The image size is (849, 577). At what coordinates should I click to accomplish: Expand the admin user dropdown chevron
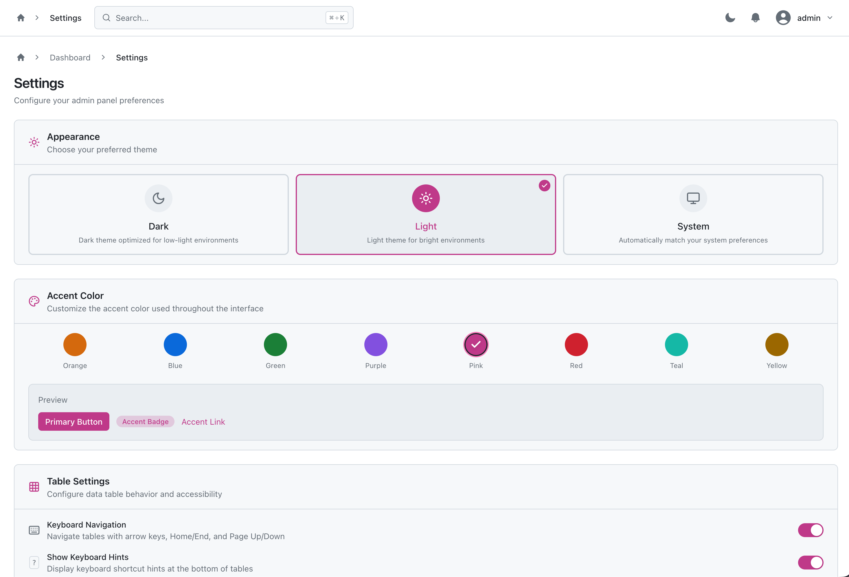pos(830,18)
